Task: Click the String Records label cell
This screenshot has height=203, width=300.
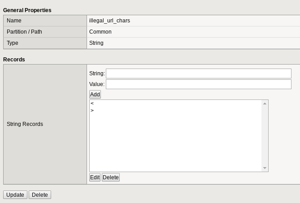Action: tap(25, 124)
